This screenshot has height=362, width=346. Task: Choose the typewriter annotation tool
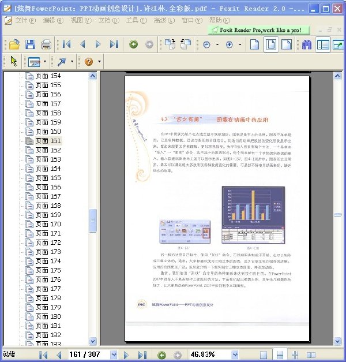34,62
